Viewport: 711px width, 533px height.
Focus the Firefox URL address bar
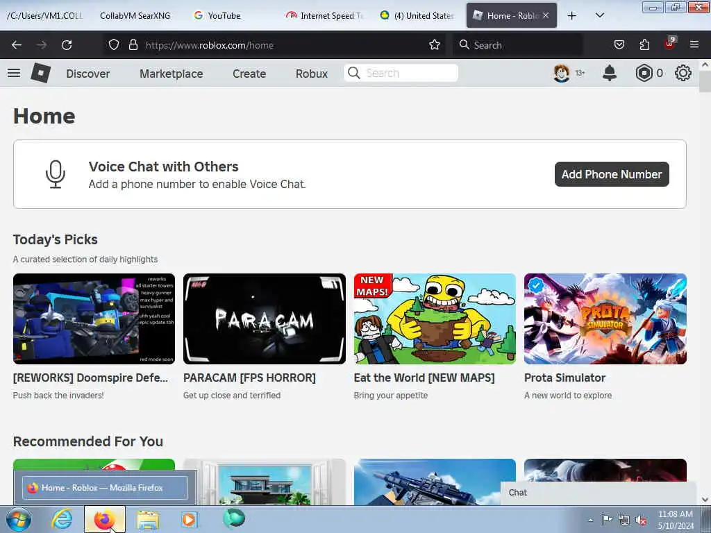[x=274, y=45]
